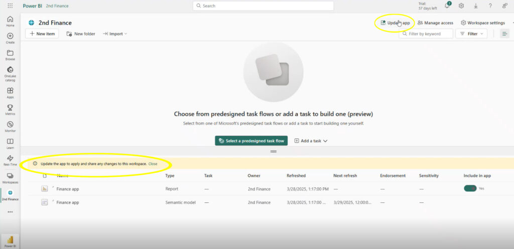Toggle Include in app for Finance app report
Viewport: 514px width, 249px height.
[x=470, y=188]
